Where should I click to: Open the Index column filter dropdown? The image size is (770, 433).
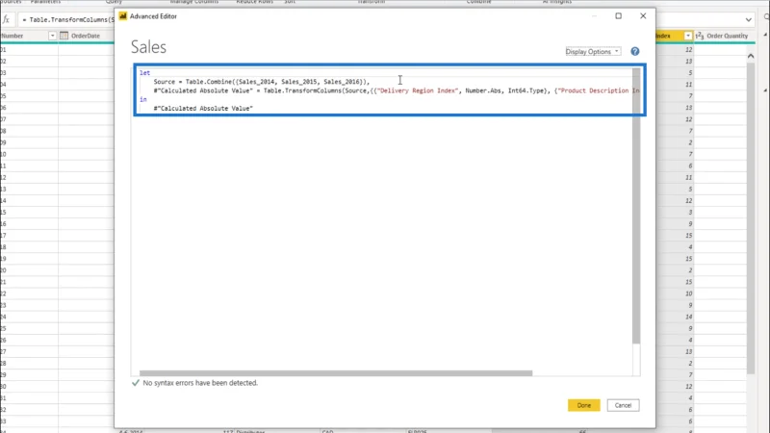click(x=687, y=36)
